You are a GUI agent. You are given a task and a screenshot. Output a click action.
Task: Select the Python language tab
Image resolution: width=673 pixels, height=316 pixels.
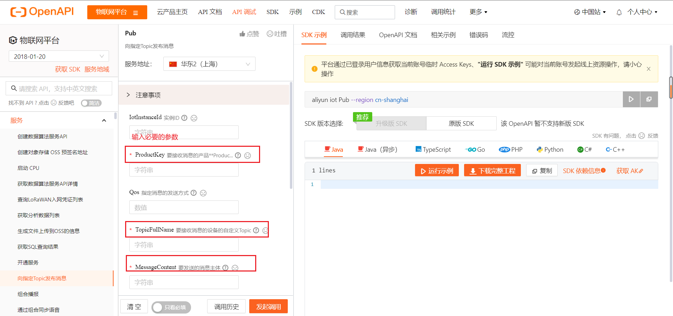pyautogui.click(x=550, y=150)
